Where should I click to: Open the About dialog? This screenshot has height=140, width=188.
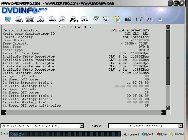(147, 134)
